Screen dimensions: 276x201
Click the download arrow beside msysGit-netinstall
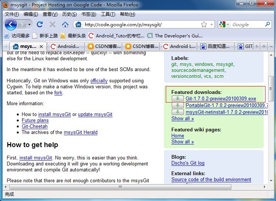click(x=177, y=112)
